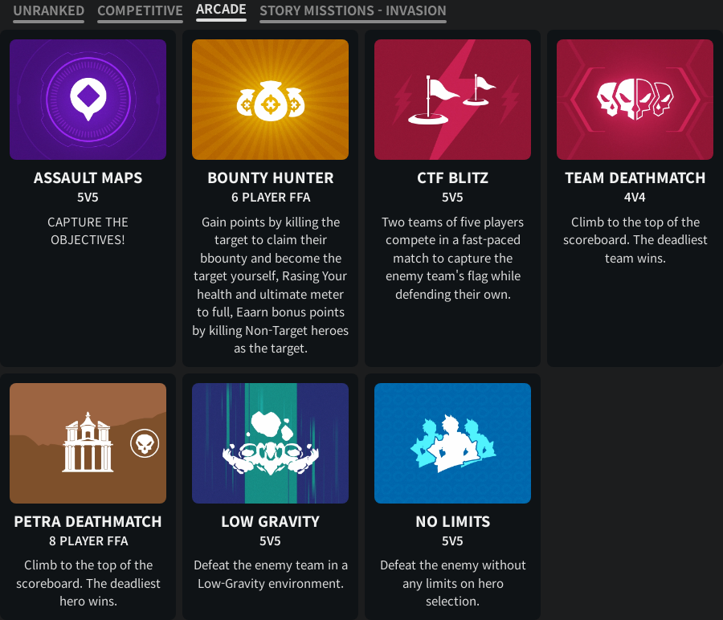The image size is (723, 620).
Task: Click the 4V4 team size label
Action: [x=635, y=198]
